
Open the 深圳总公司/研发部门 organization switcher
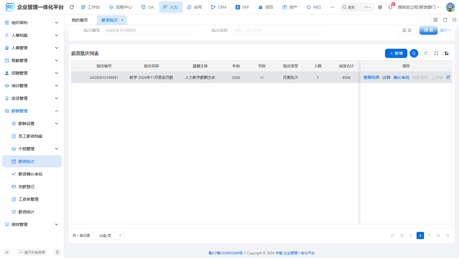pyautogui.click(x=418, y=7)
